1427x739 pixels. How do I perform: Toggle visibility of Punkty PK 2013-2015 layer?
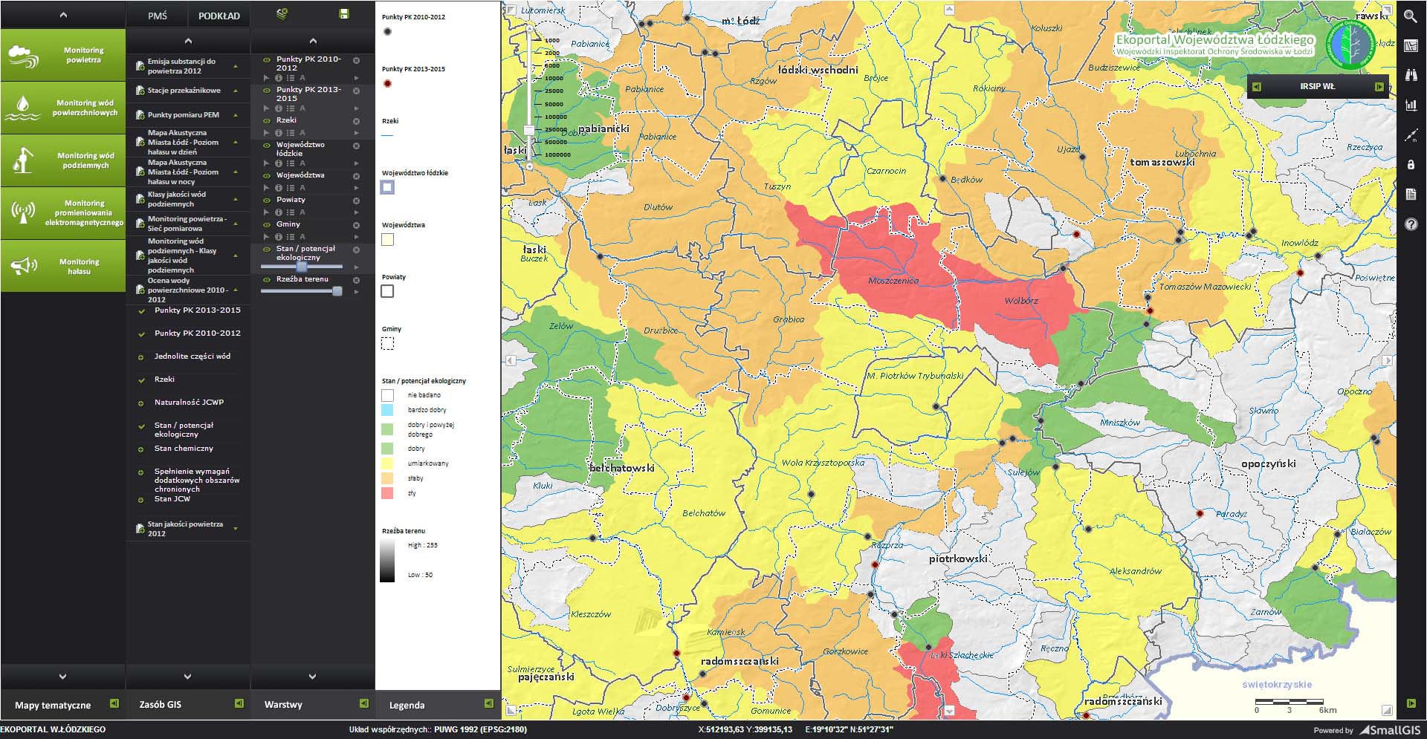(x=267, y=90)
